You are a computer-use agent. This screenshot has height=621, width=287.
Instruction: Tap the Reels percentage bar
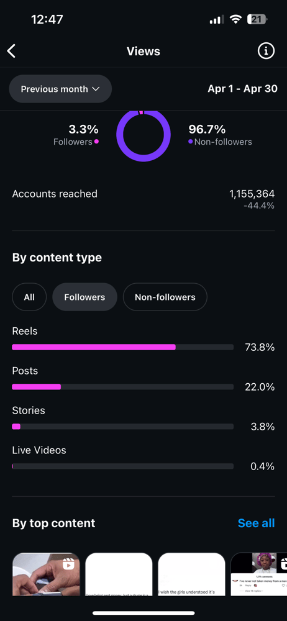[123, 347]
